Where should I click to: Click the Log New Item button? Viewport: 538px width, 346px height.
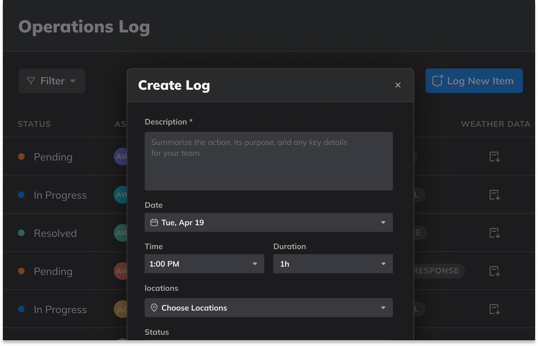click(474, 81)
